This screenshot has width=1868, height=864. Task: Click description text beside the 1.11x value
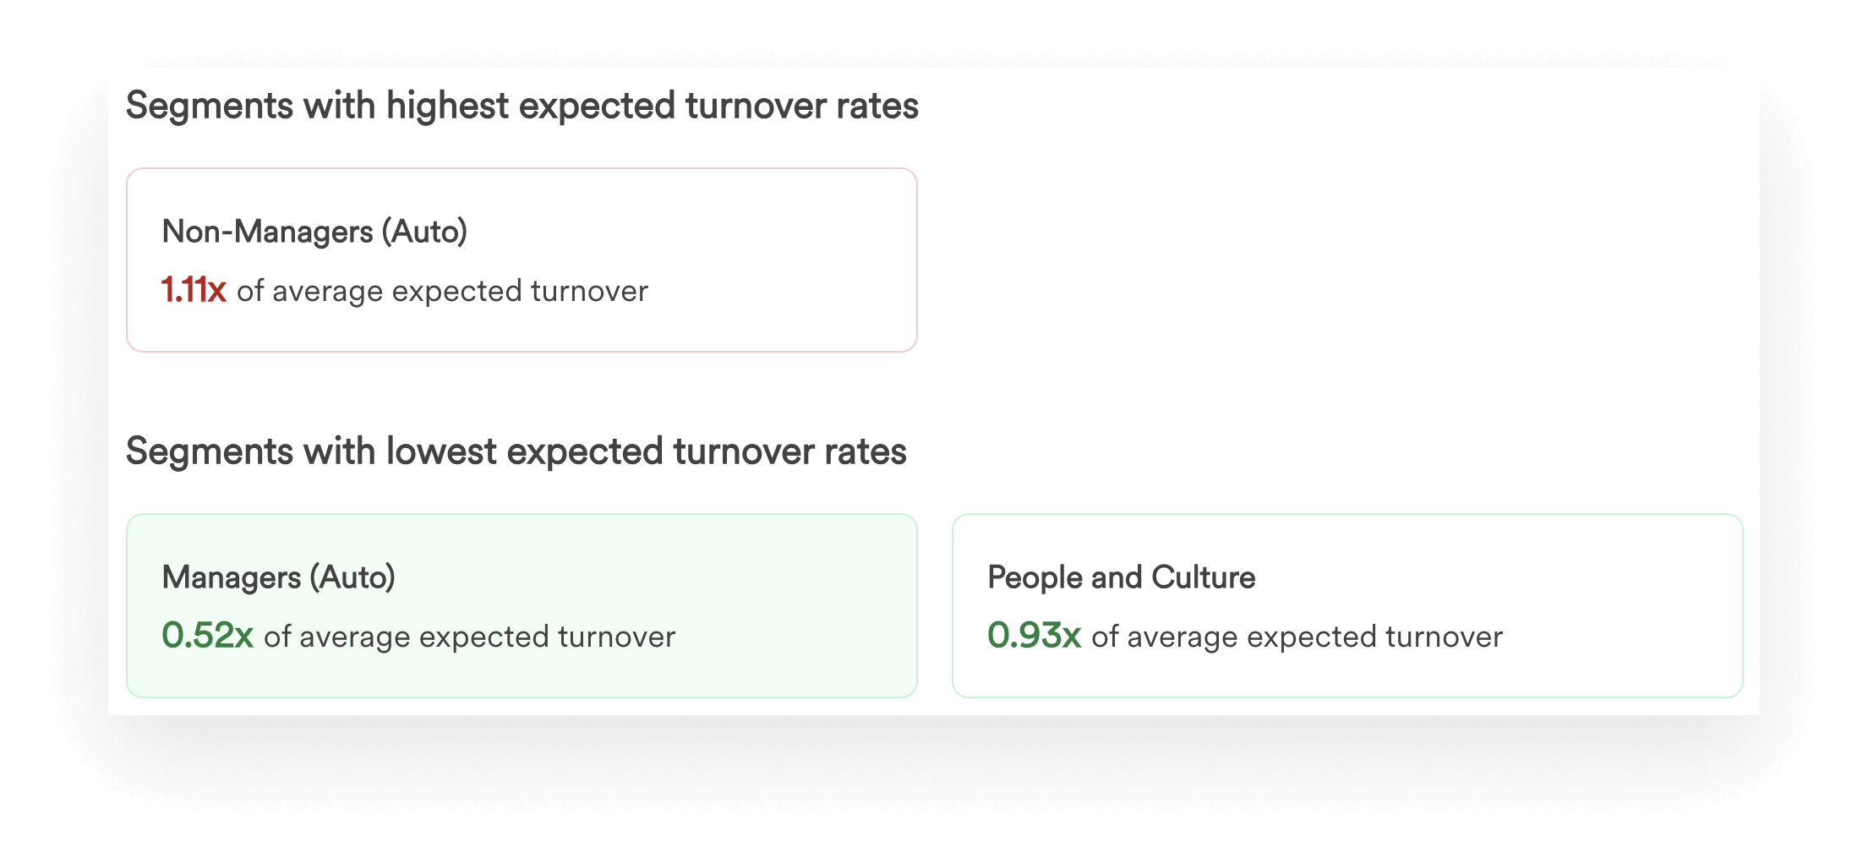tap(442, 292)
